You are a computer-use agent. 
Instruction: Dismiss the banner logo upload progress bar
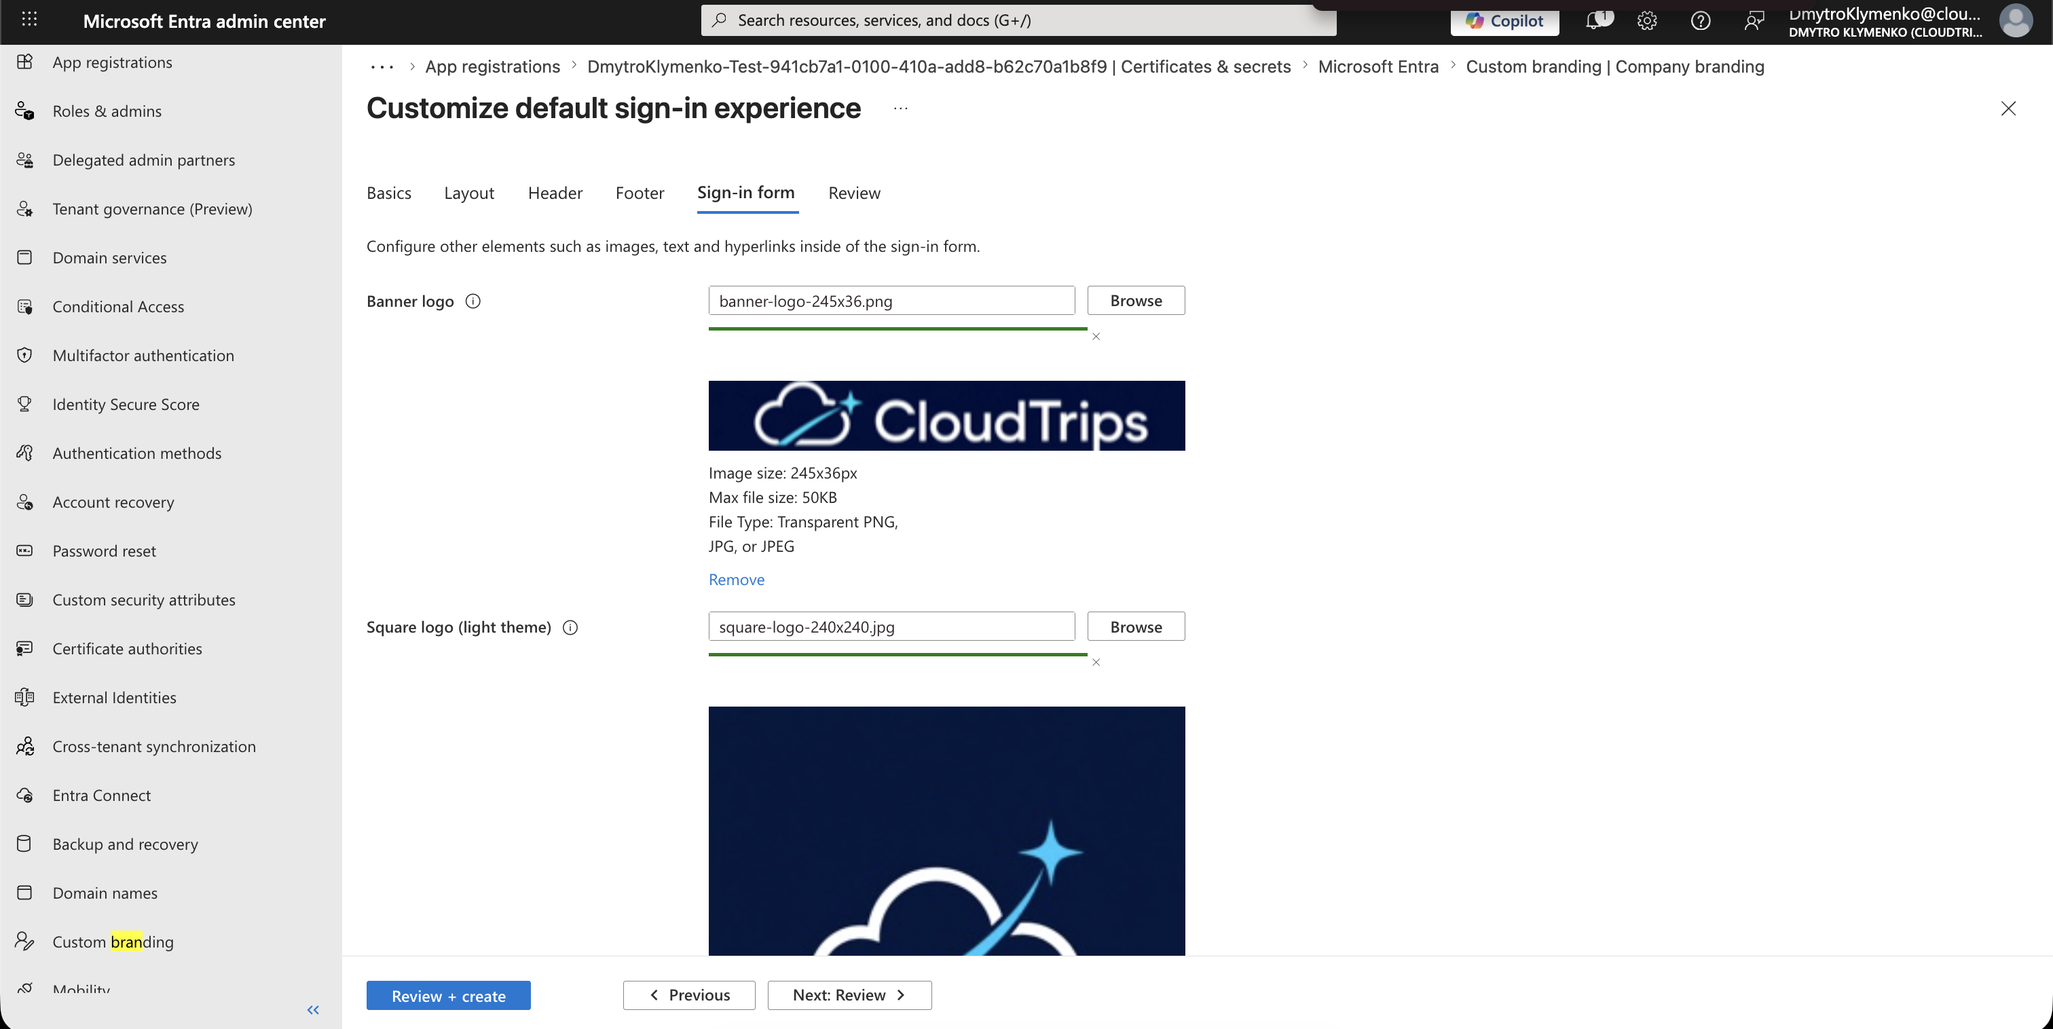[x=1096, y=337]
